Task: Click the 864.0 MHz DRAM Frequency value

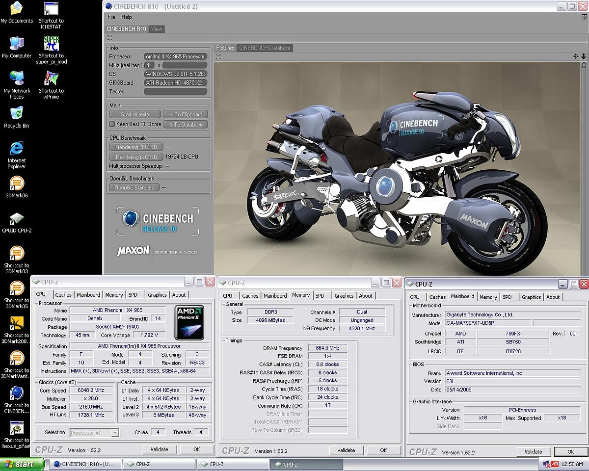Action: point(327,348)
